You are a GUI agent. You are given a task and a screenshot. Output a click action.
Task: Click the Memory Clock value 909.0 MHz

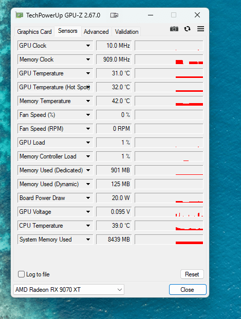[114, 59]
